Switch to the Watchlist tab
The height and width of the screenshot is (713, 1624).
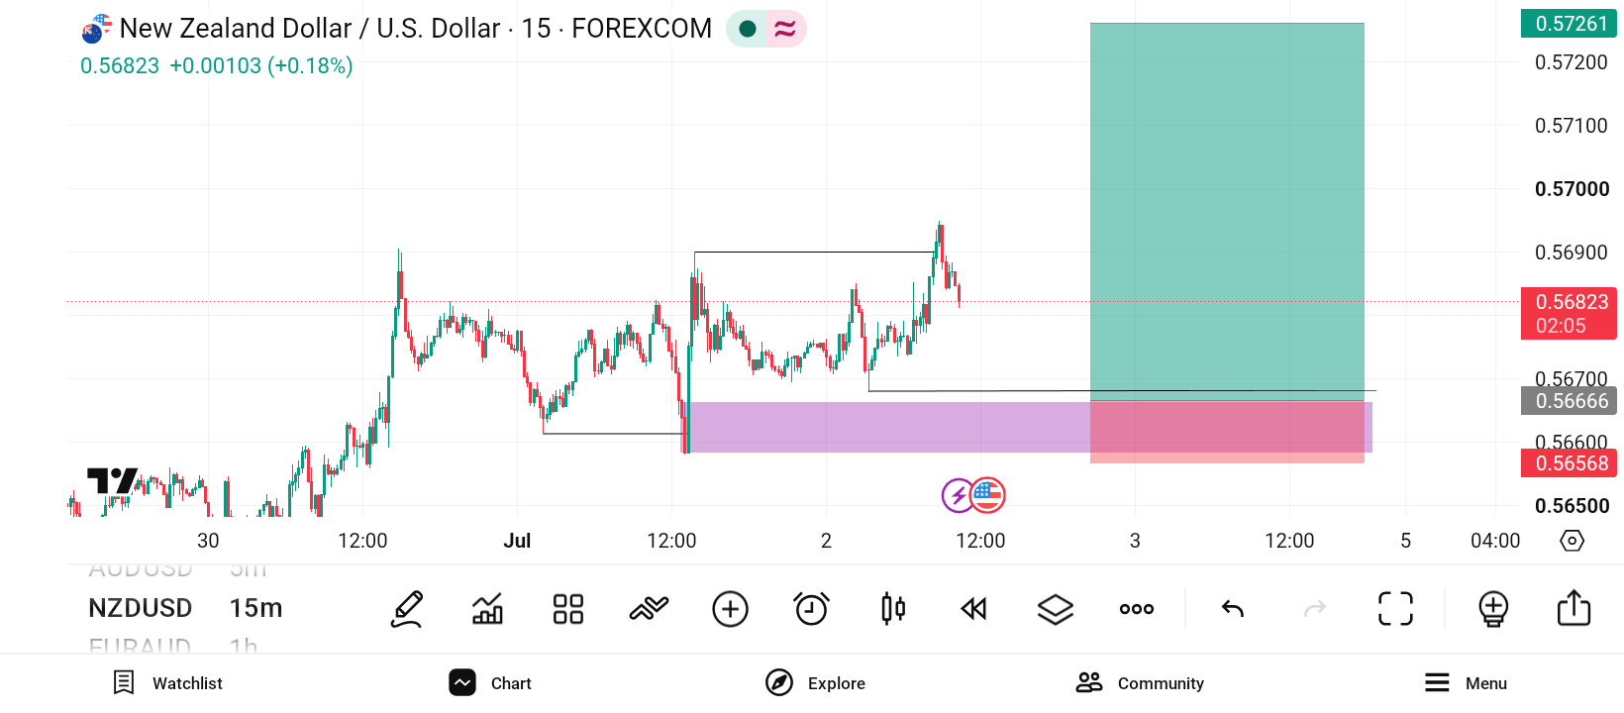pyautogui.click(x=167, y=683)
